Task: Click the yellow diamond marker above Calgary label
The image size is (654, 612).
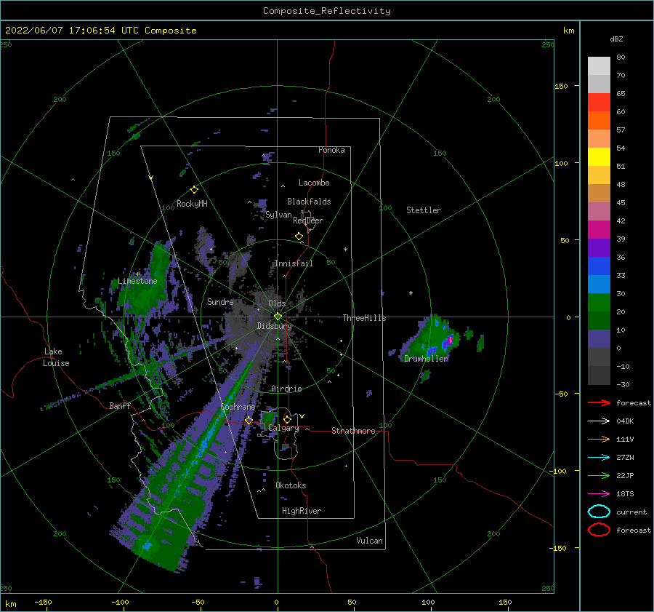Action: pos(287,419)
